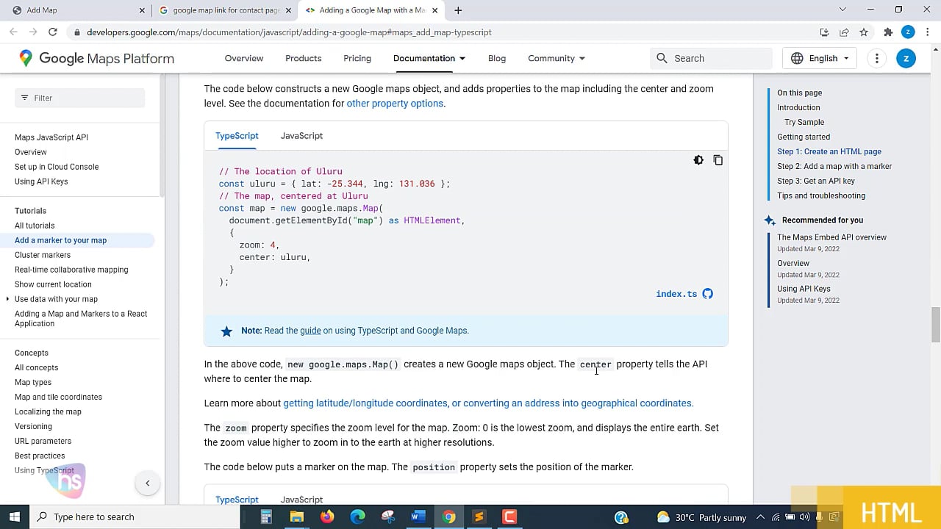Click the page vertical scrollbar thumb

(x=936, y=325)
